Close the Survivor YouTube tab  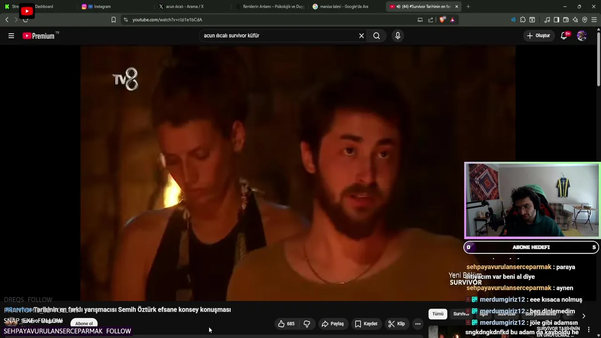(456, 7)
